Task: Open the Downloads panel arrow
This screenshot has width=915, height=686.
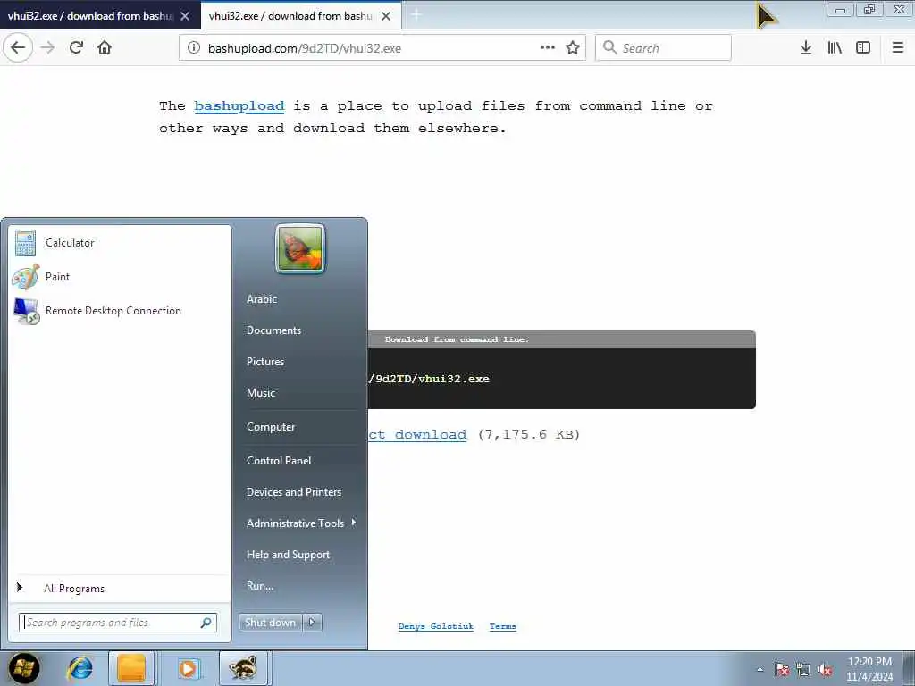Action: [x=805, y=48]
